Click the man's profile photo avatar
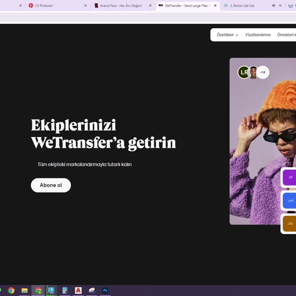296x296 pixels. (253, 72)
